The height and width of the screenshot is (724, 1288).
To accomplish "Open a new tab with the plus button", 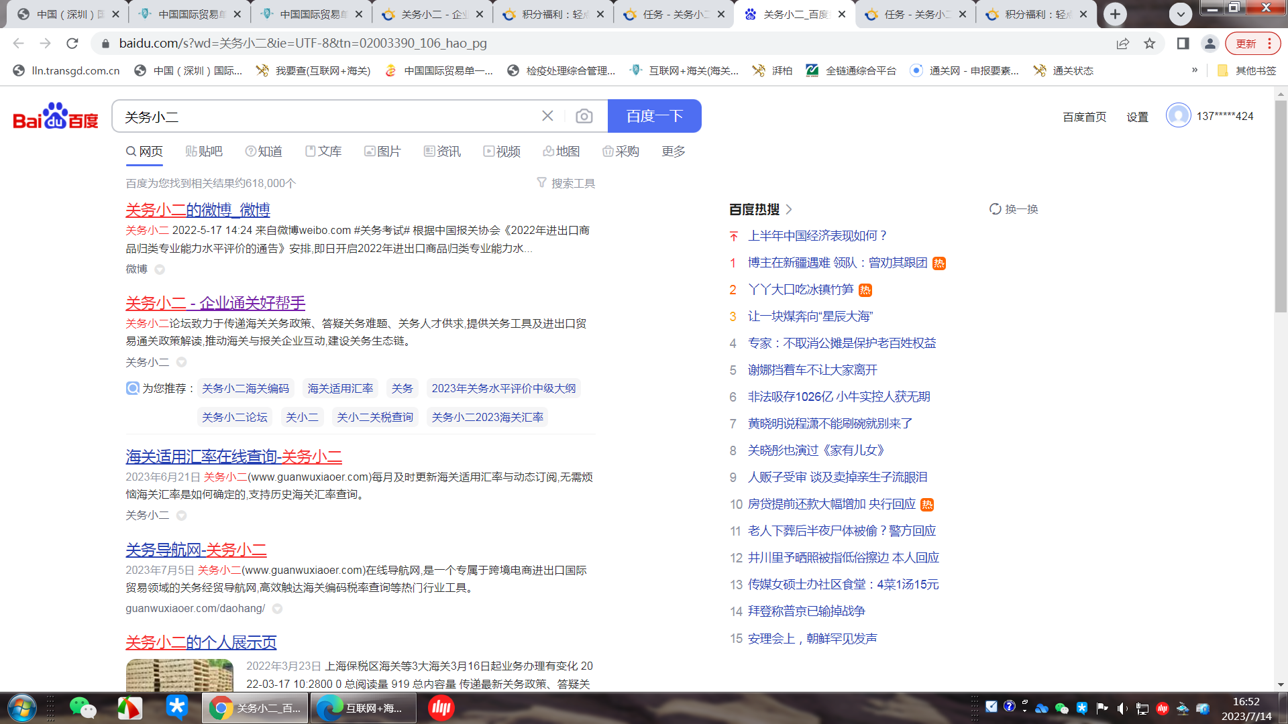I will coord(1115,14).
